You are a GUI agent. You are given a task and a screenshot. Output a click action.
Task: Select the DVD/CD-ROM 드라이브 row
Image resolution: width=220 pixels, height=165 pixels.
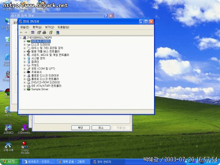46,82
